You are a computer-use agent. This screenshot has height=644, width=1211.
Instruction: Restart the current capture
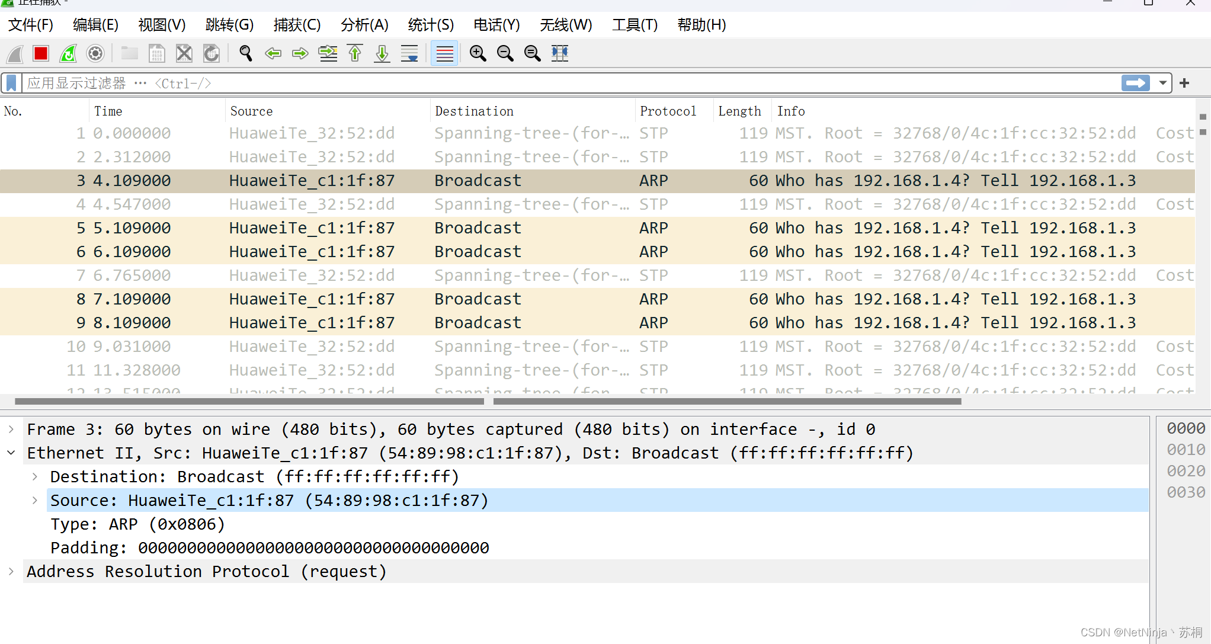click(68, 54)
